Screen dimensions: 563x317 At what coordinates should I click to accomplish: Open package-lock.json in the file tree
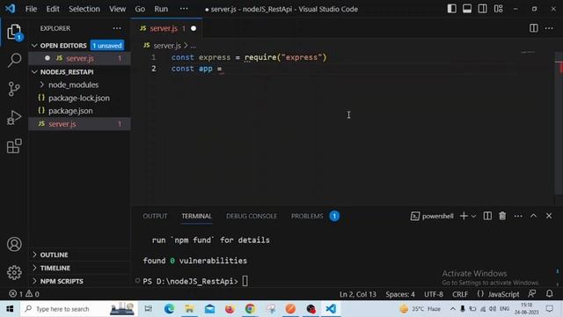79,98
